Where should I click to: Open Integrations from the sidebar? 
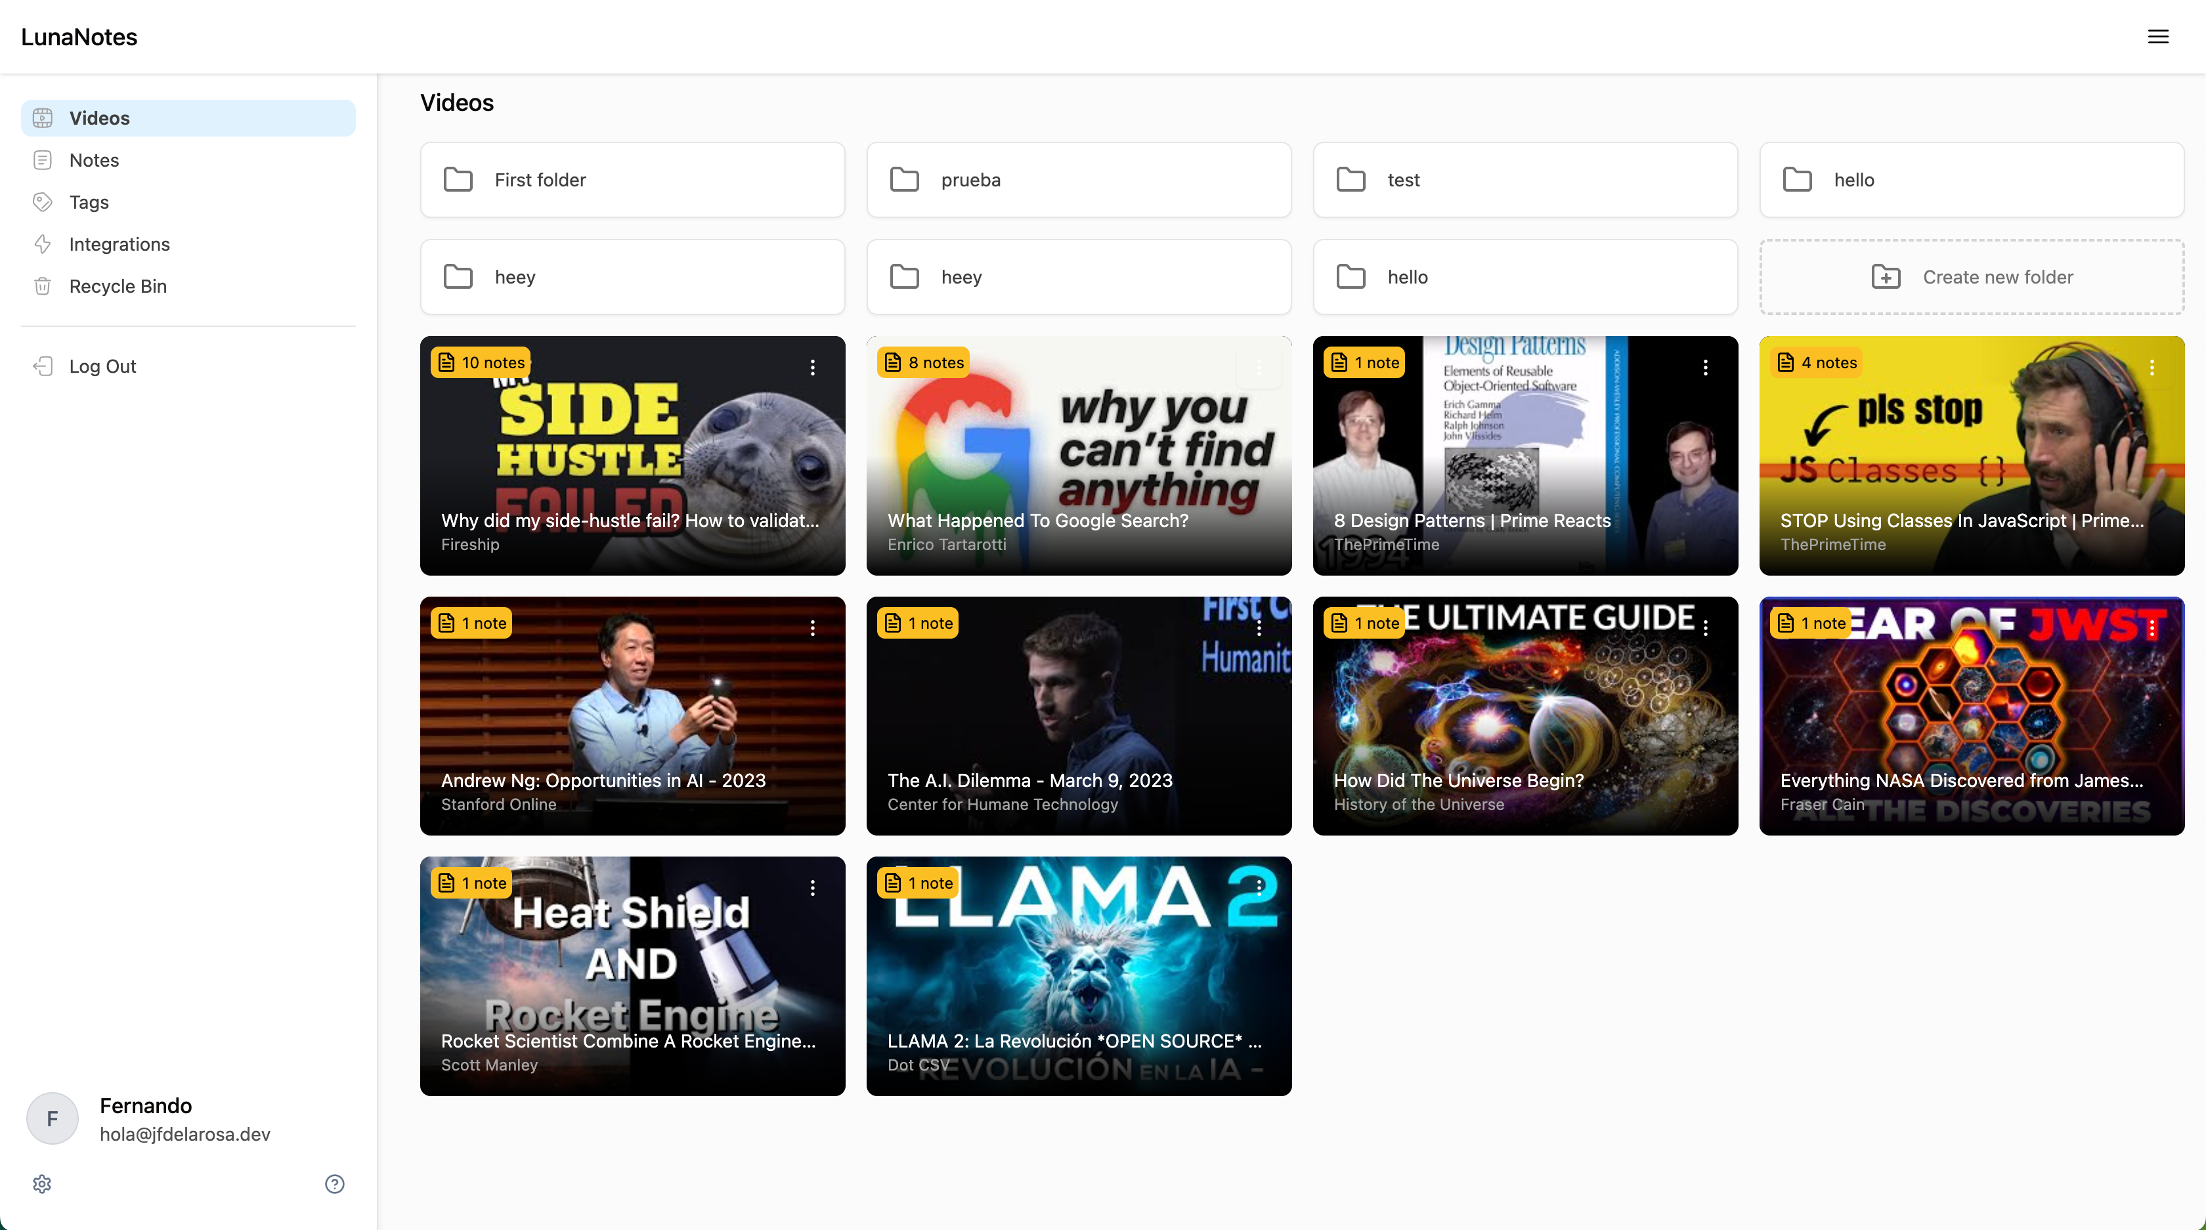click(x=188, y=244)
